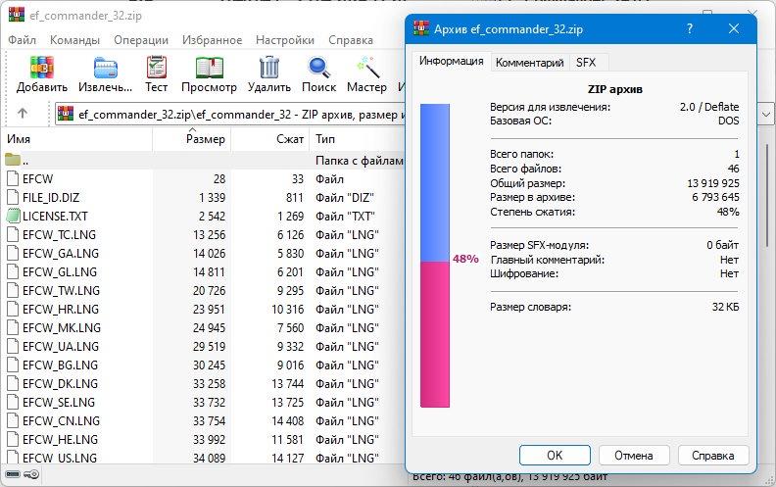Confirm the dialog with OK
Screen dimensions: 776x487
tap(555, 456)
